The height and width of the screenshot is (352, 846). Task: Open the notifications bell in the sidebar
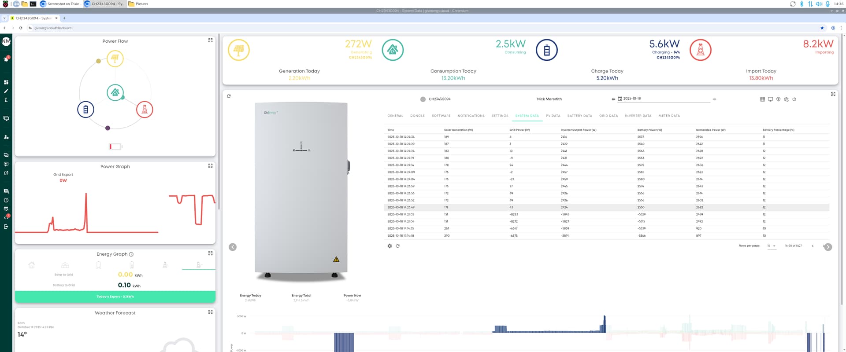[x=6, y=59]
